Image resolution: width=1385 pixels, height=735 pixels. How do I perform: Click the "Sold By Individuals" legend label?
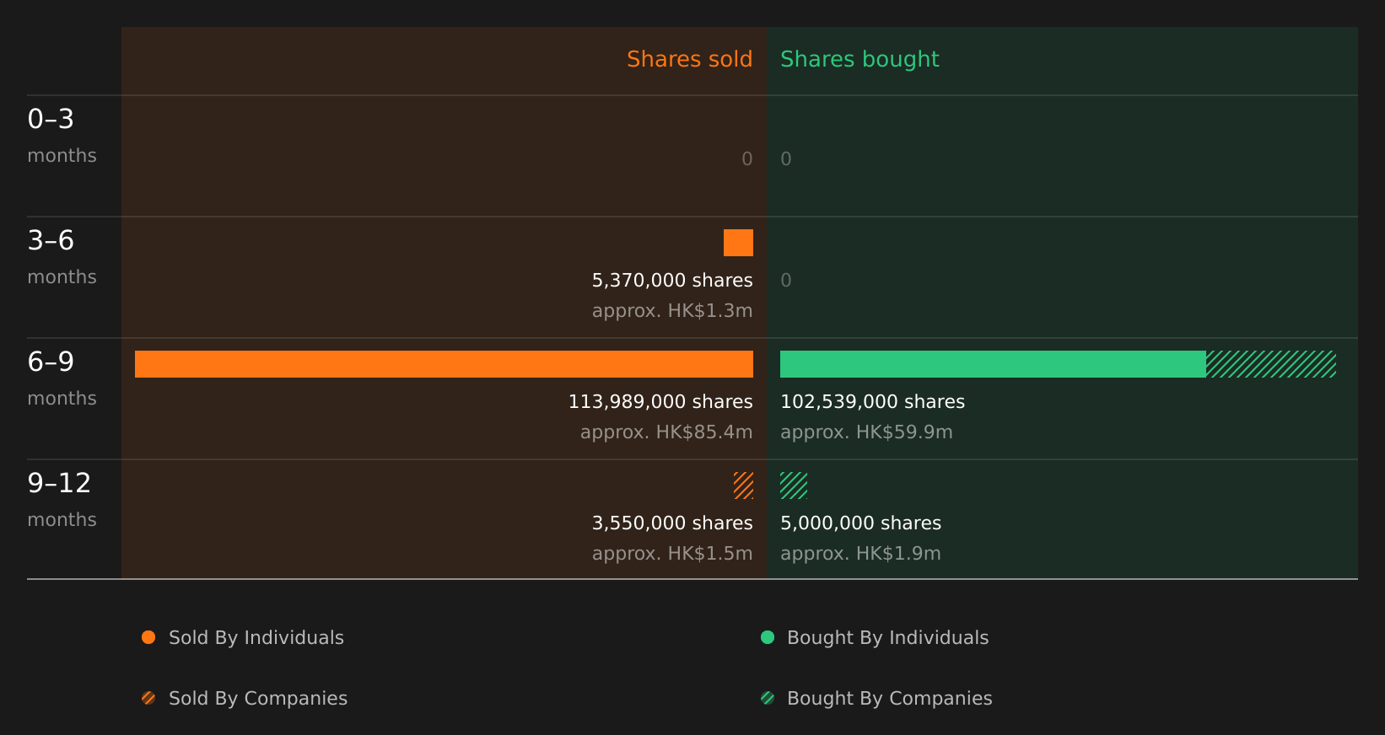click(x=256, y=637)
